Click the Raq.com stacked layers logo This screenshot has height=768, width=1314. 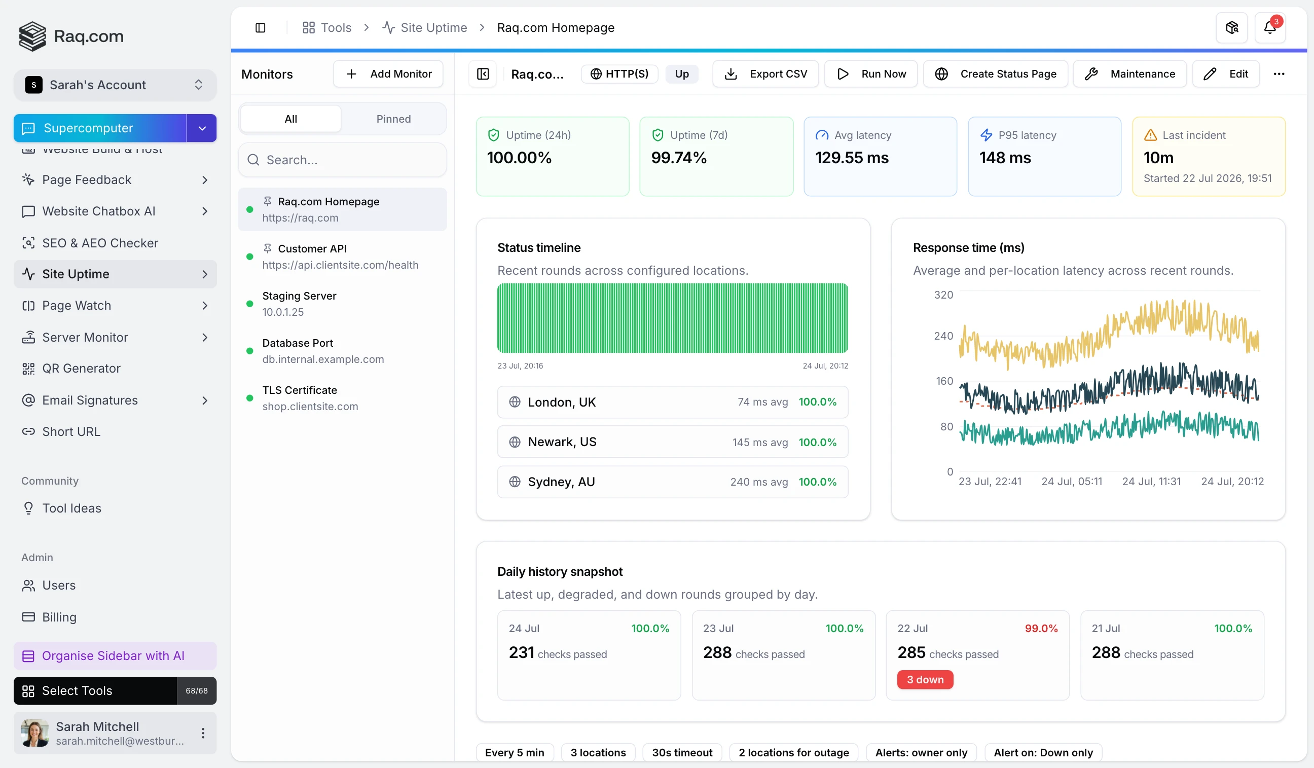pos(32,36)
